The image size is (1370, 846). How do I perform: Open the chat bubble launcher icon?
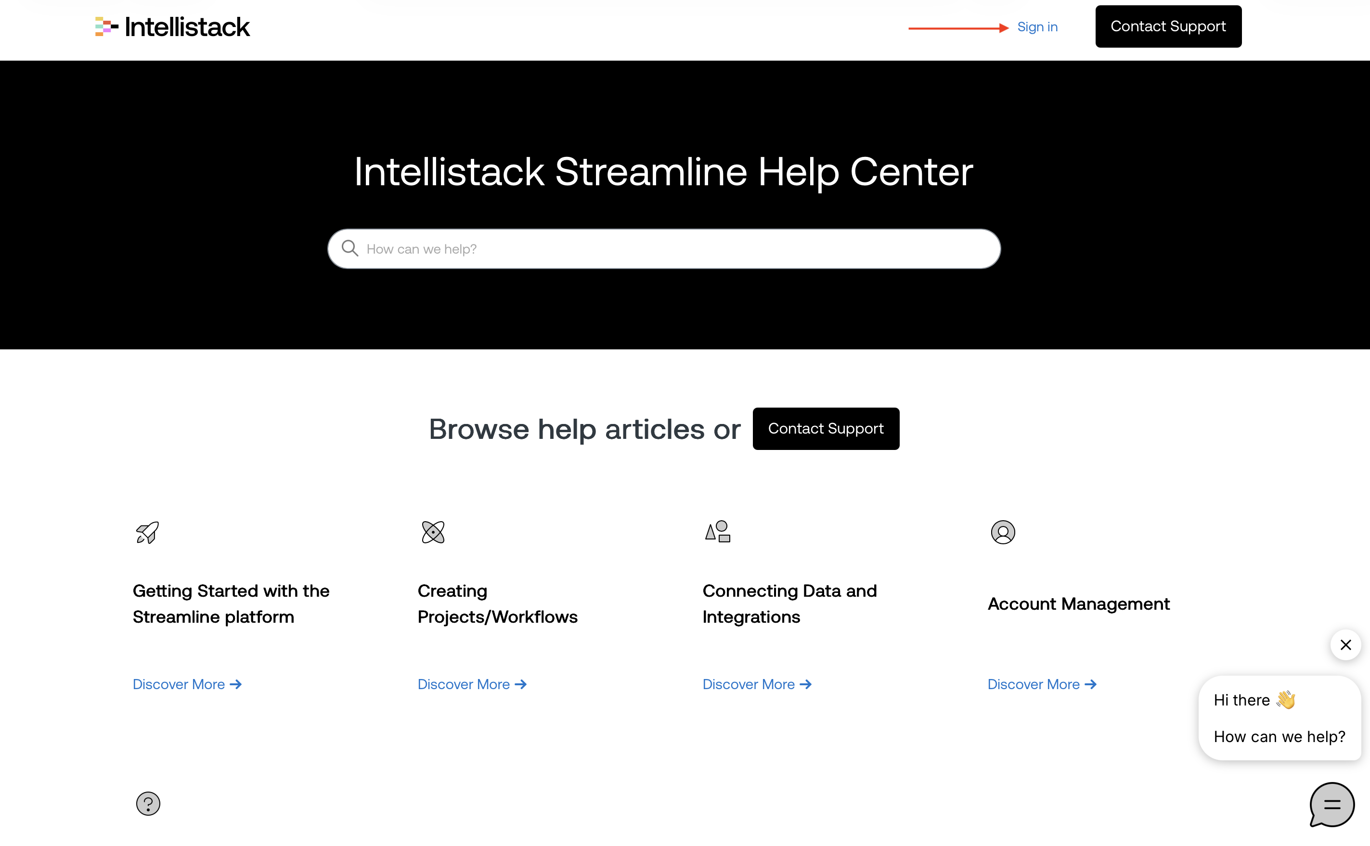[x=1331, y=805]
